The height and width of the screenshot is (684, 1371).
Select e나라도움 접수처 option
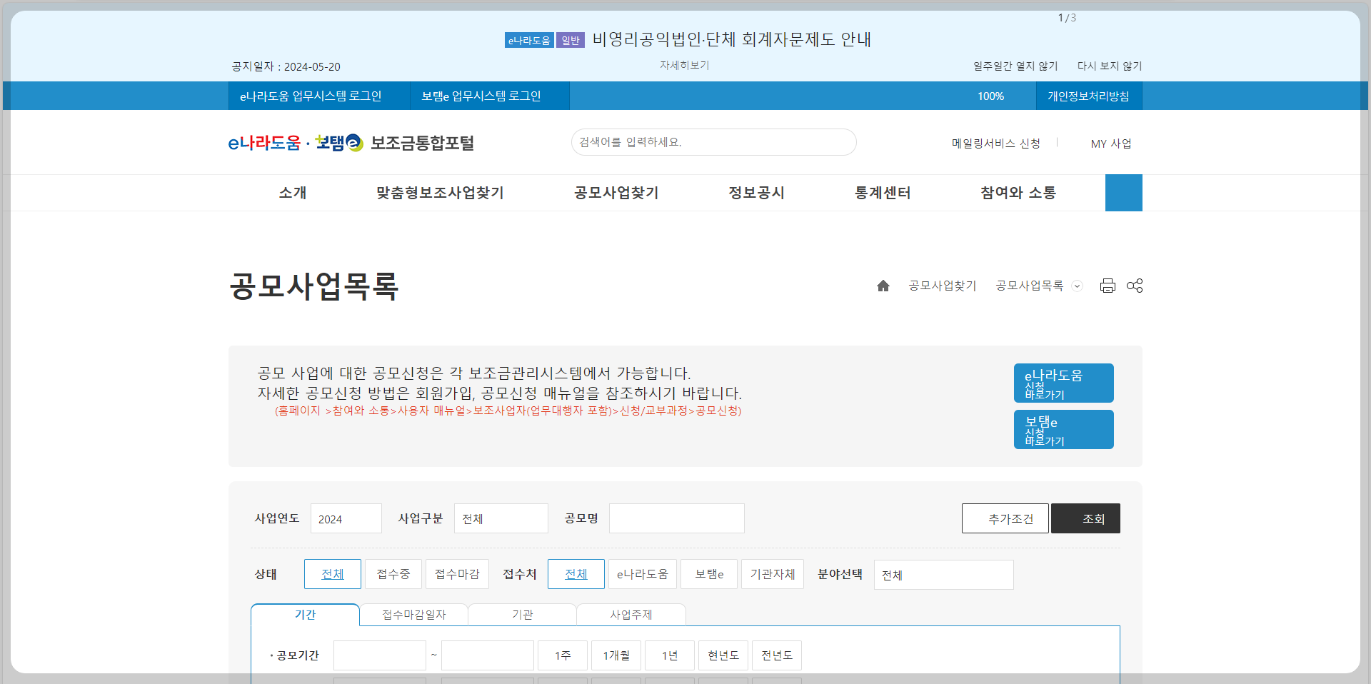(643, 574)
